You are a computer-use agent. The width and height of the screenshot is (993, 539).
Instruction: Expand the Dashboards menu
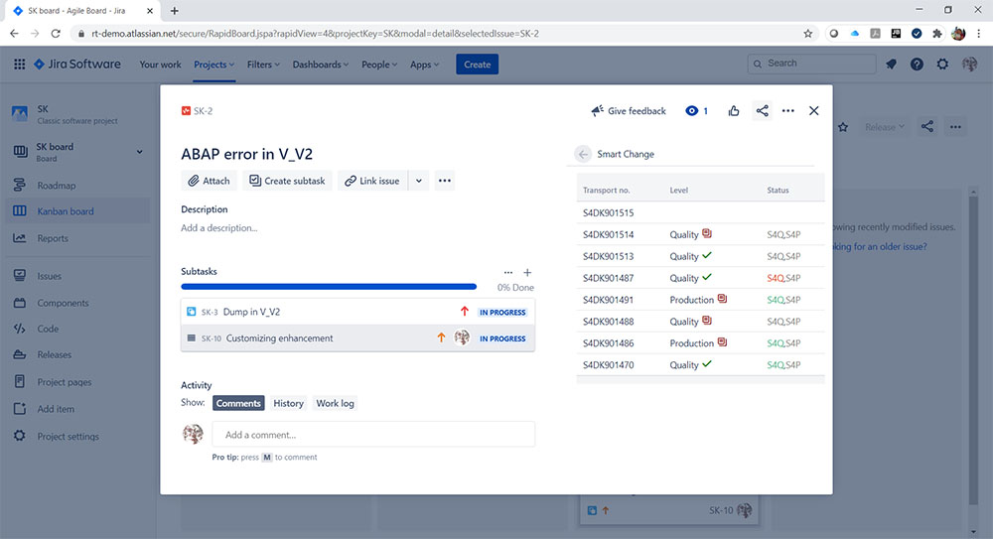(x=321, y=65)
